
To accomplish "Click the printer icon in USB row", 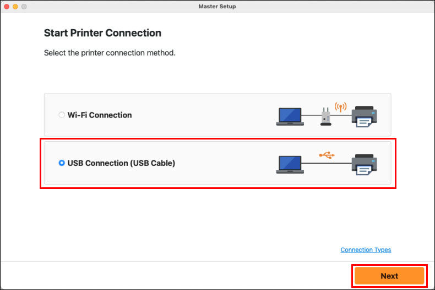I will pos(365,165).
